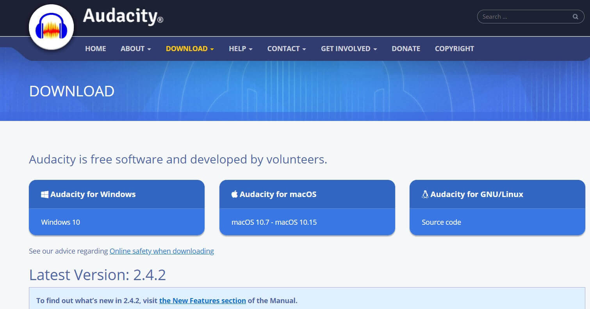Choose the Windows 10 download link
Viewport: 590px width, 309px height.
61,222
